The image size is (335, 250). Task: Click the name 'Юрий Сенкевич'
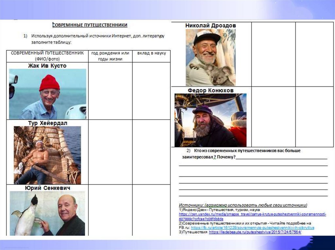[47, 188]
